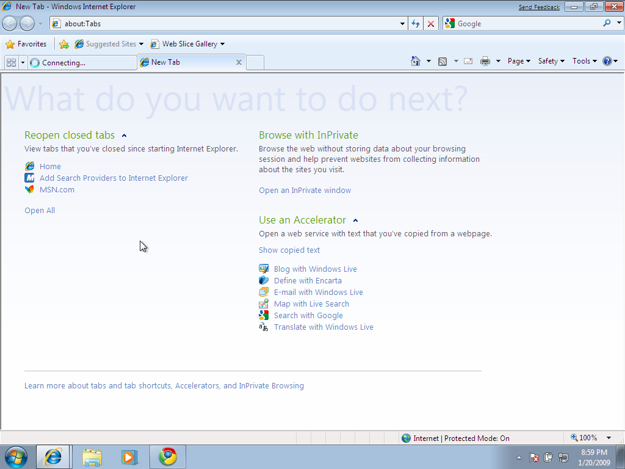
Task: Open the search provider dropdown arrow
Action: (619, 23)
